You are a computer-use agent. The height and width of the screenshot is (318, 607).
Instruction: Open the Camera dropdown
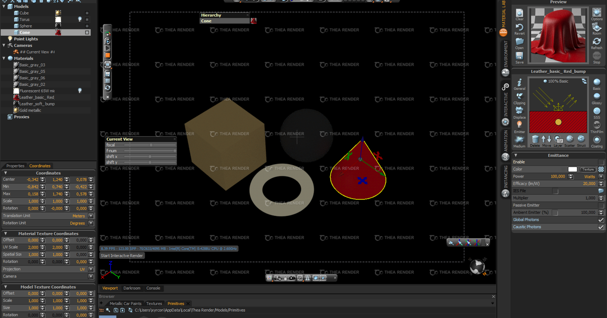(91, 277)
